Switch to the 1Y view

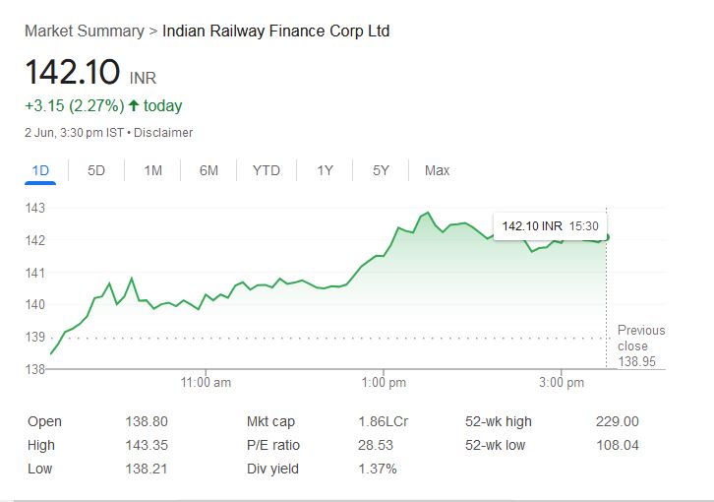325,170
